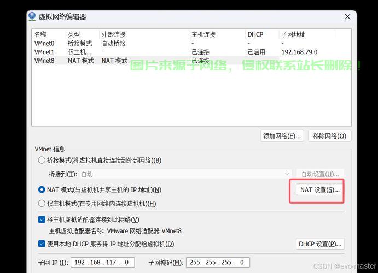Click the 添加网络(E)... button

(282, 136)
